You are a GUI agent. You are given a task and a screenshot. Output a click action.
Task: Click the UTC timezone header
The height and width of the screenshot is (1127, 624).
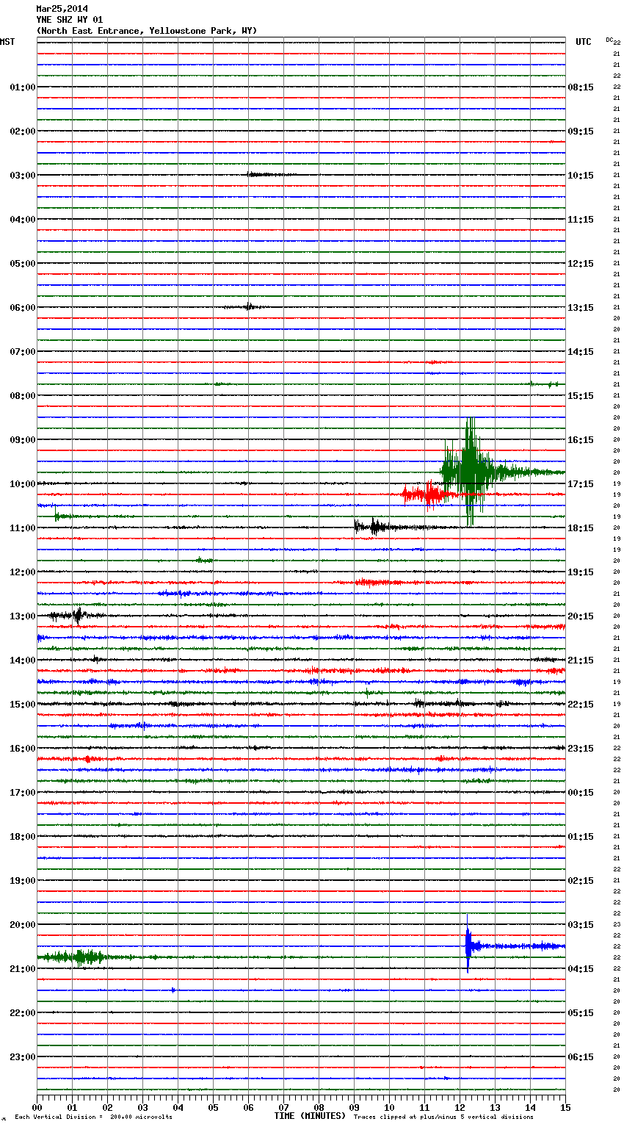click(584, 42)
